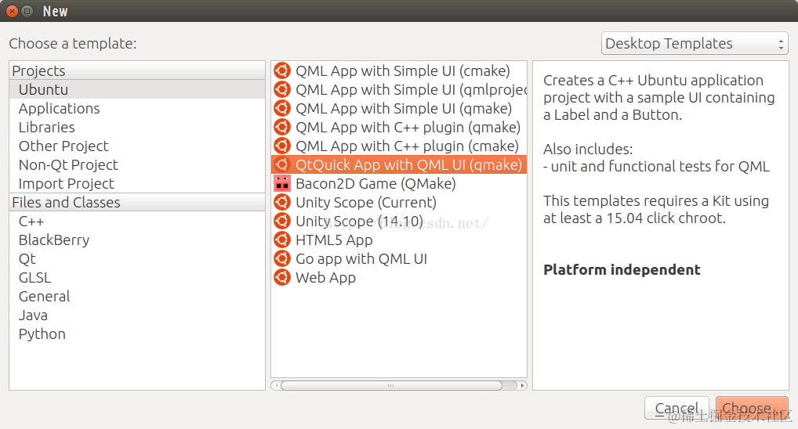The width and height of the screenshot is (798, 429).
Task: Select QML App with Simple UI (qmlproject) template
Action: (399, 89)
